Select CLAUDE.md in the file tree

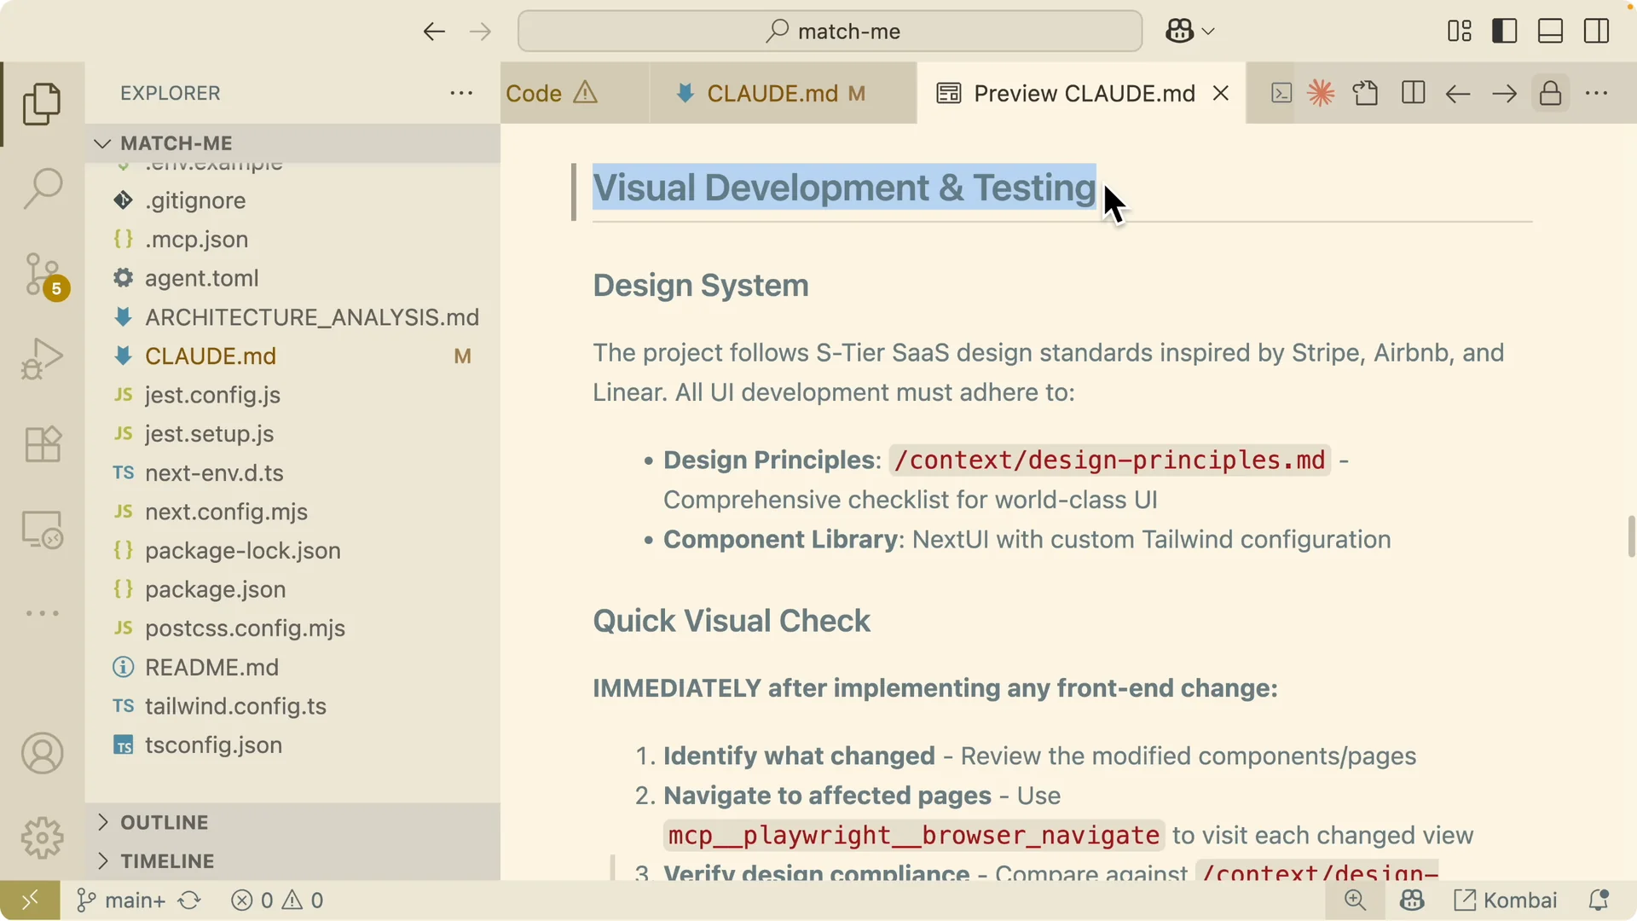pos(292,356)
